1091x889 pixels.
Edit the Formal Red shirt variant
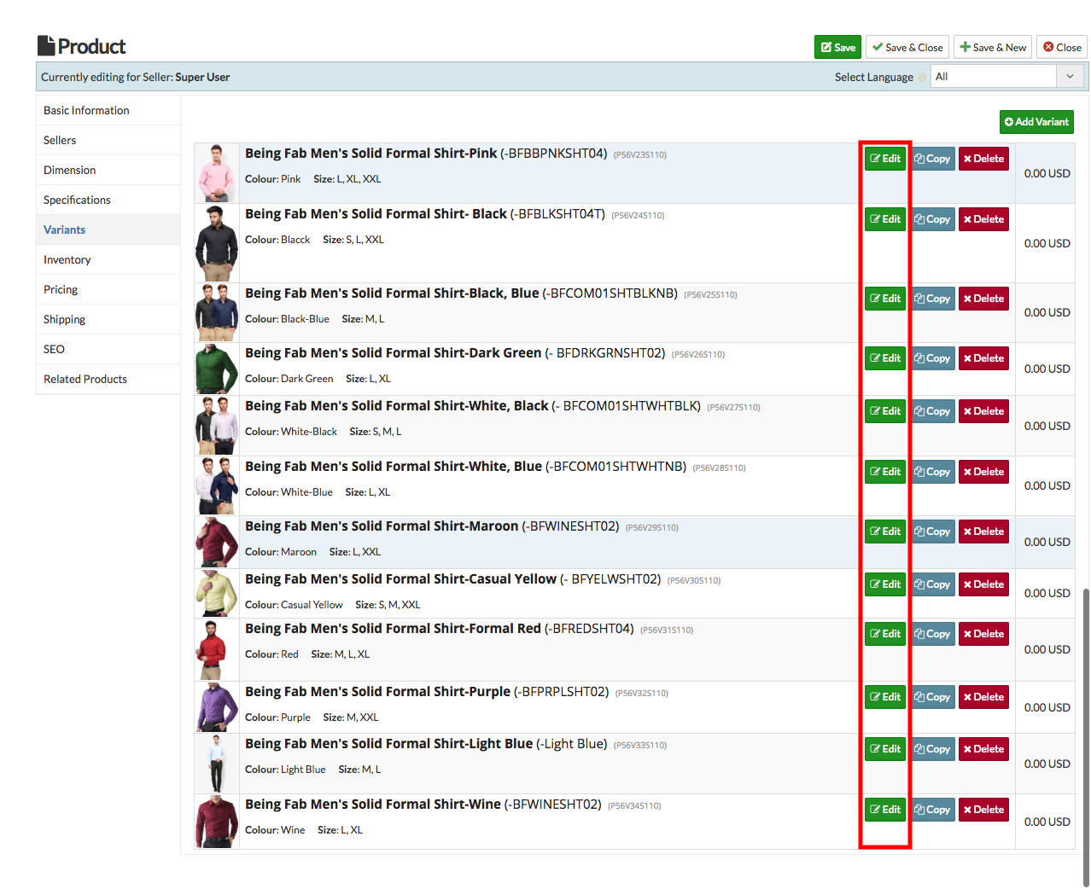885,634
